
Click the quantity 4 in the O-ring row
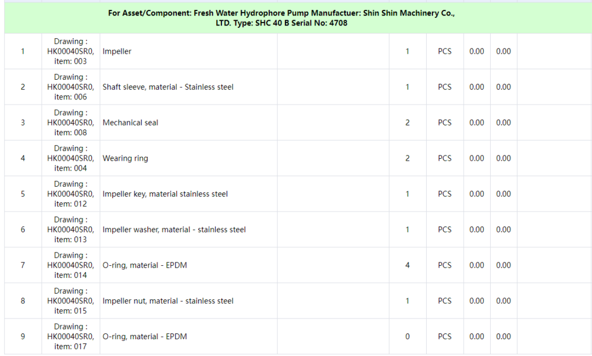tap(408, 265)
